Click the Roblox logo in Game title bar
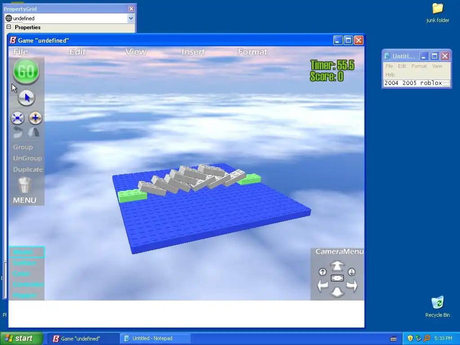The image size is (460, 345). 13,40
